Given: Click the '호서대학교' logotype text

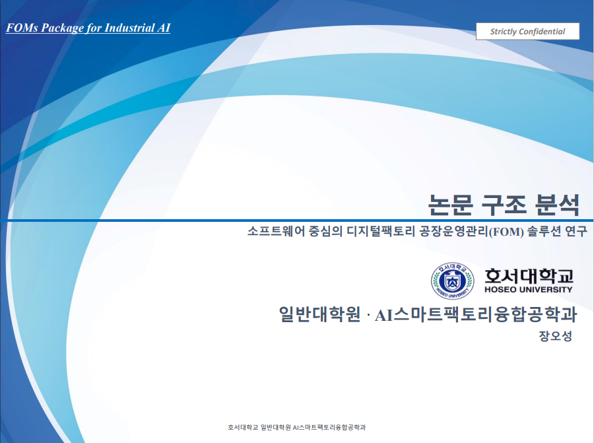Looking at the screenshot, I should pyautogui.click(x=529, y=276).
